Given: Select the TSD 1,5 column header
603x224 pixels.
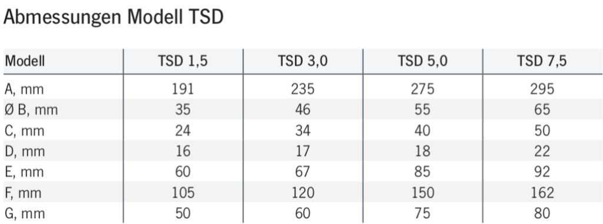Looking at the screenshot, I should (183, 61).
